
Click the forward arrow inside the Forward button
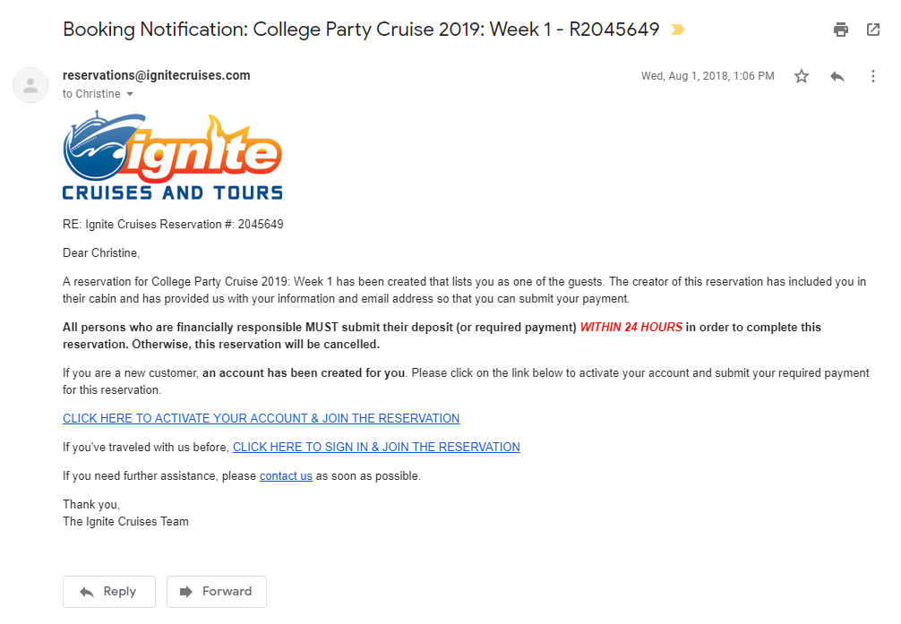(x=186, y=591)
